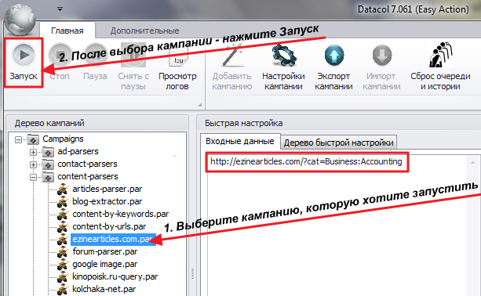Click the Стоп toolbar button
This screenshot has height=296, width=481.
(60, 63)
